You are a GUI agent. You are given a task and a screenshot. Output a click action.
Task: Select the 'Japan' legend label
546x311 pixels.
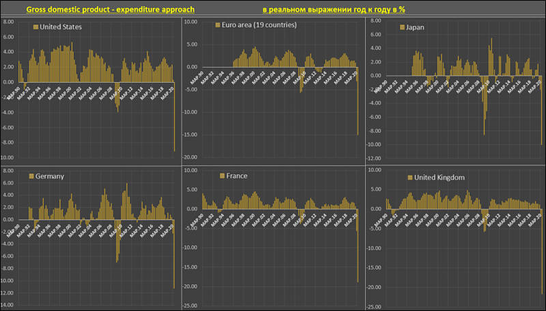pyautogui.click(x=415, y=27)
